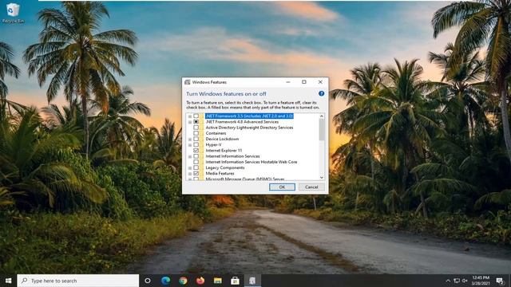511x287 pixels.
Task: Show hidden system tray icons
Action: 448,281
